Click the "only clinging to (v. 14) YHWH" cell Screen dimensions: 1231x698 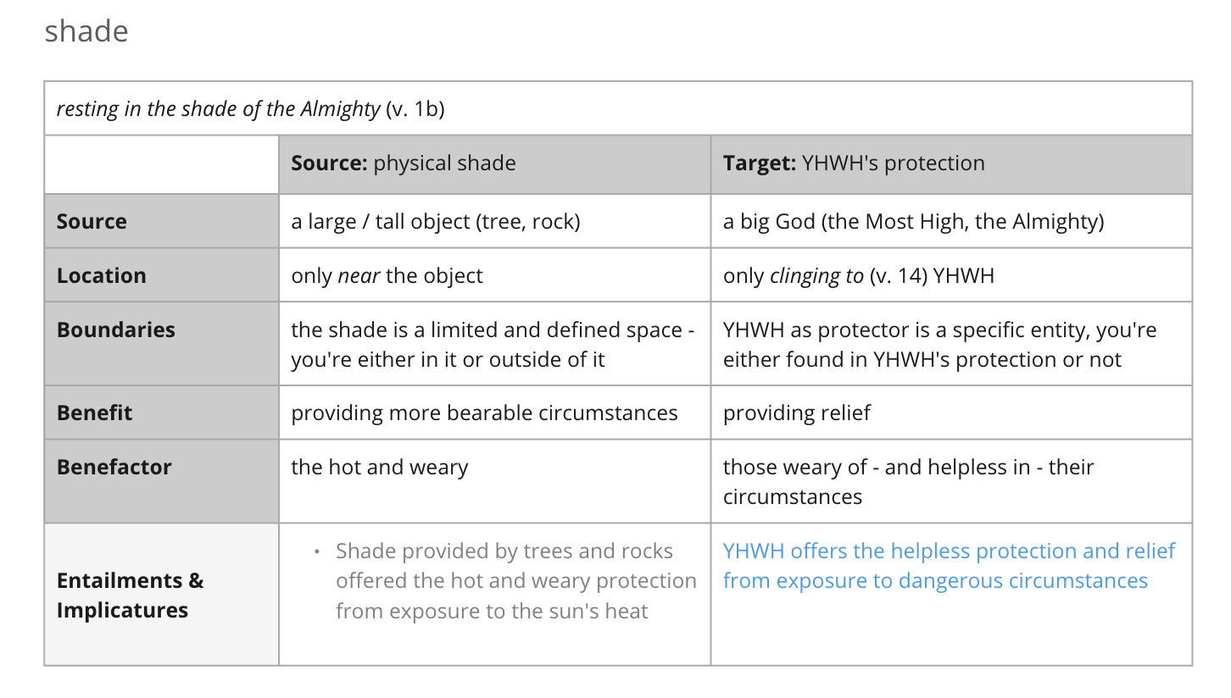[x=858, y=276]
